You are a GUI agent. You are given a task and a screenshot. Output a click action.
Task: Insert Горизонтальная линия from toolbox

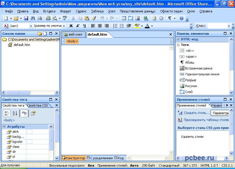(202, 74)
